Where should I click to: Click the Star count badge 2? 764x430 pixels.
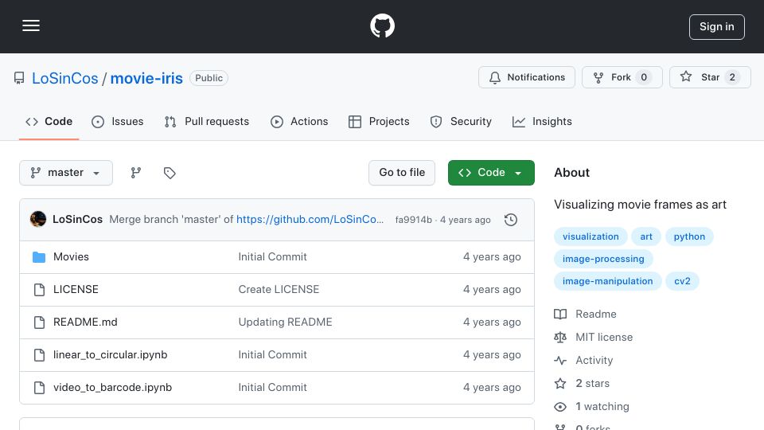[732, 77]
